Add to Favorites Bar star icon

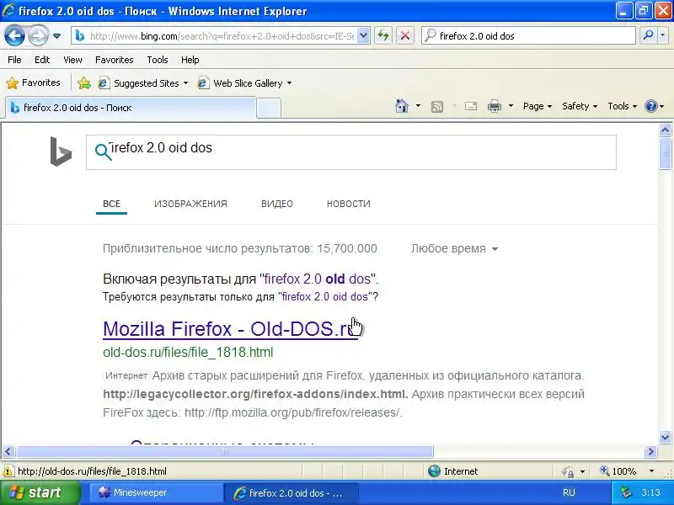(84, 82)
